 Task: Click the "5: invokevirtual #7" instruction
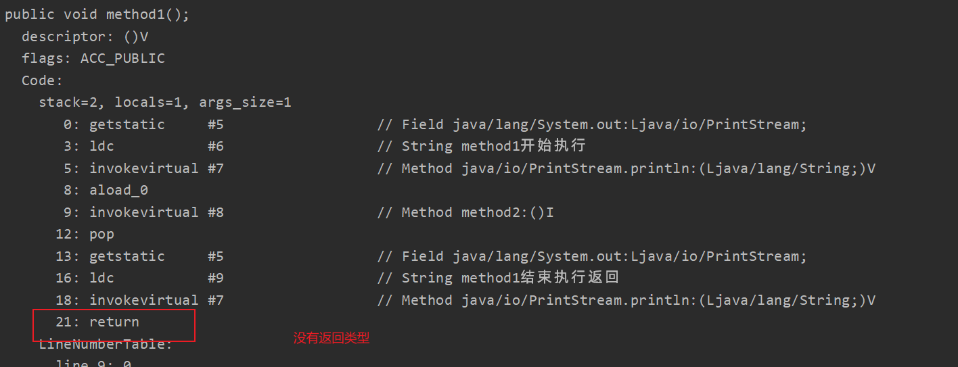[143, 168]
